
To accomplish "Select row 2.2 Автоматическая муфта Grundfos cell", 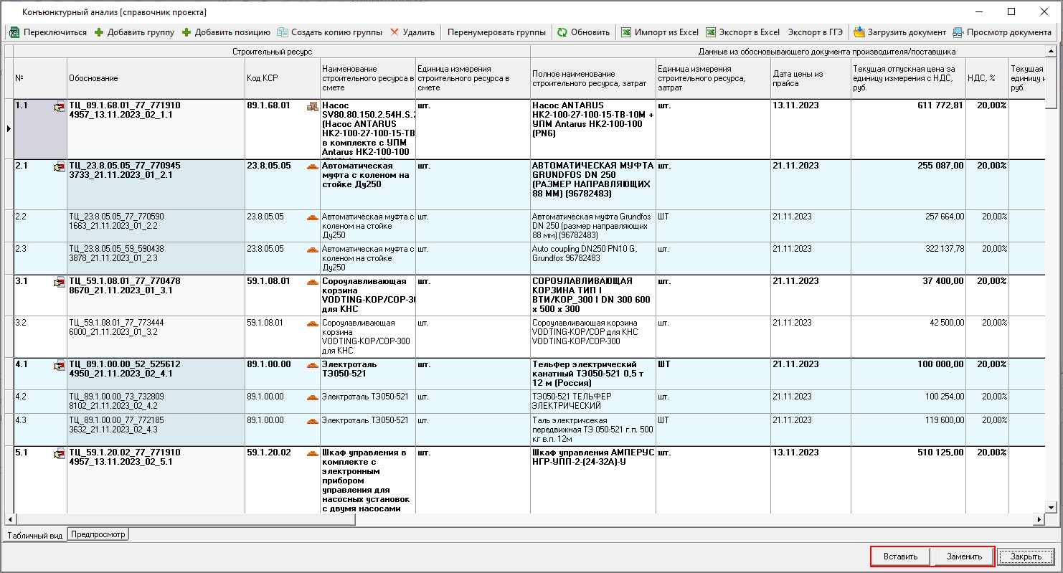I will (x=592, y=225).
